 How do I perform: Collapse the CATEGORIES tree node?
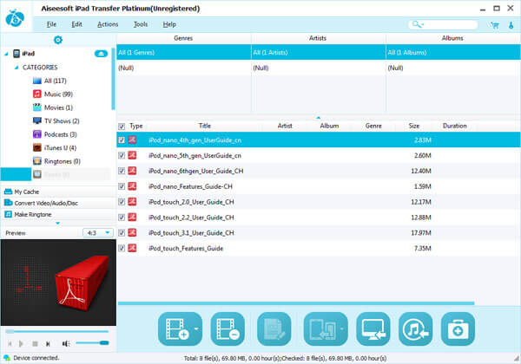(16, 68)
